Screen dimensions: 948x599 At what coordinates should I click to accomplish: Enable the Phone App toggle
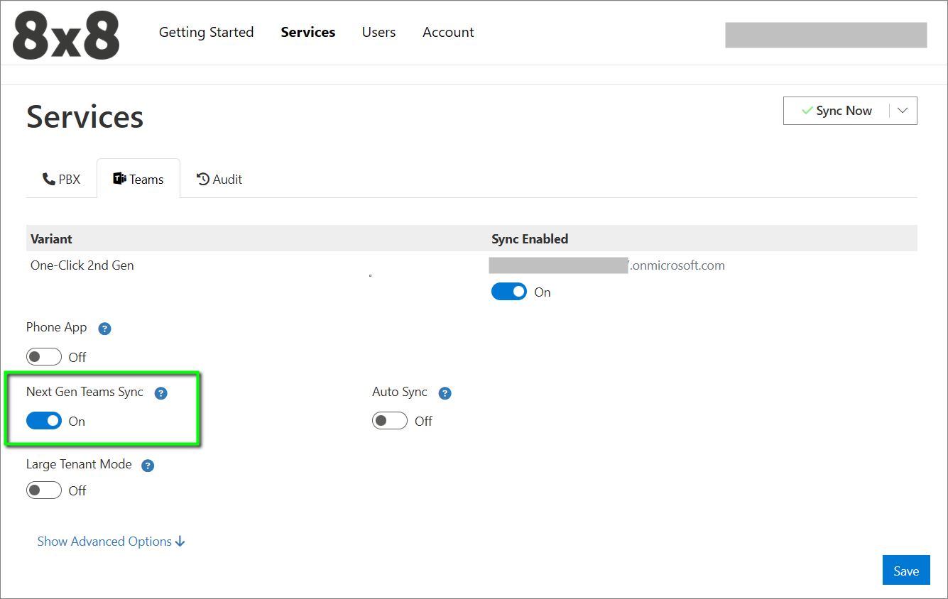click(x=44, y=357)
